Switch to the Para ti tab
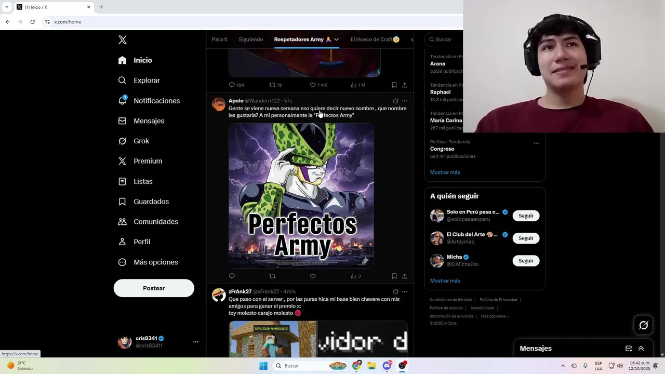The image size is (665, 374). point(220,39)
